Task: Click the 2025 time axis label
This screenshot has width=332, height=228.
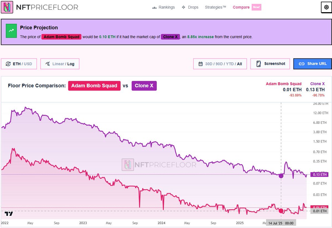Action: (240, 223)
